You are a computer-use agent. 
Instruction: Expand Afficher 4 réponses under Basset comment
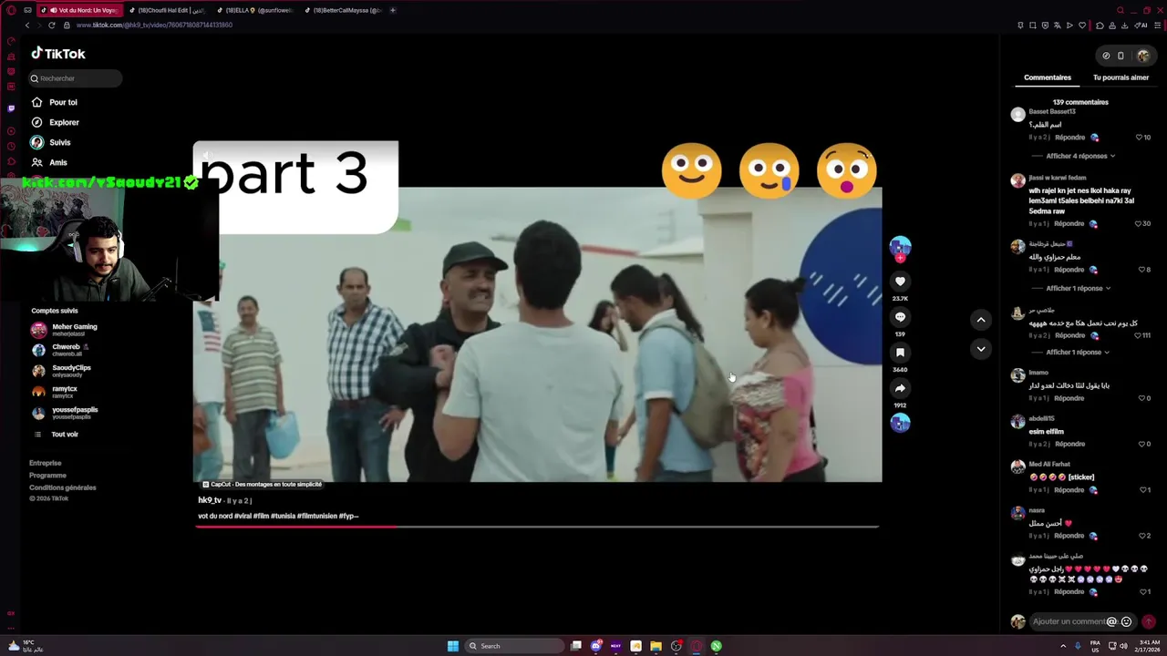[1080, 156]
